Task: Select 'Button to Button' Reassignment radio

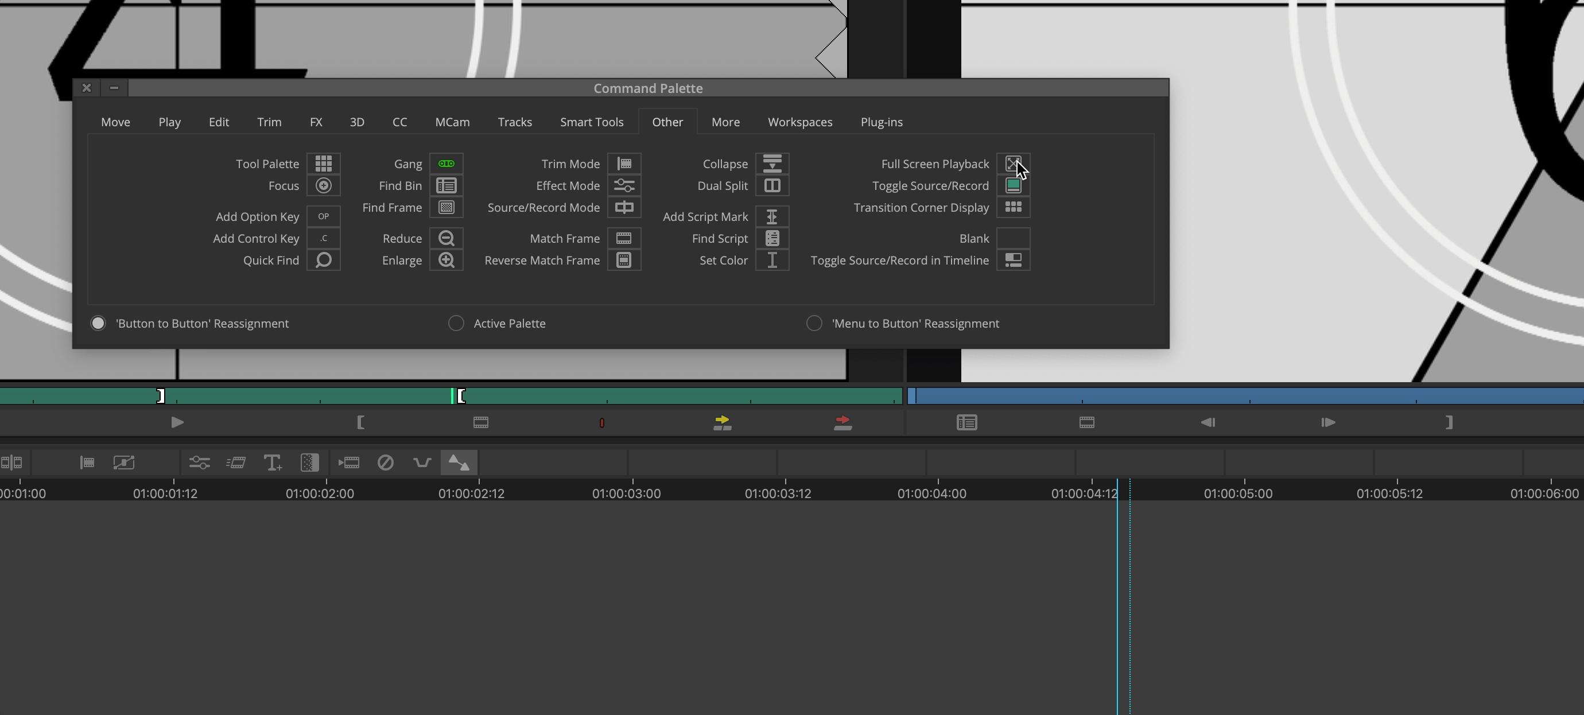Action: pos(98,324)
